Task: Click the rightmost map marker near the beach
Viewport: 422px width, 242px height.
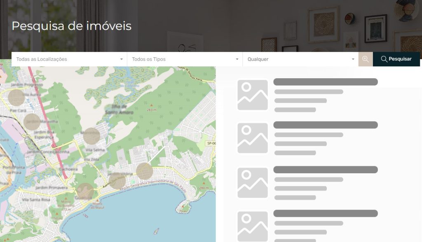Action: tap(145, 171)
